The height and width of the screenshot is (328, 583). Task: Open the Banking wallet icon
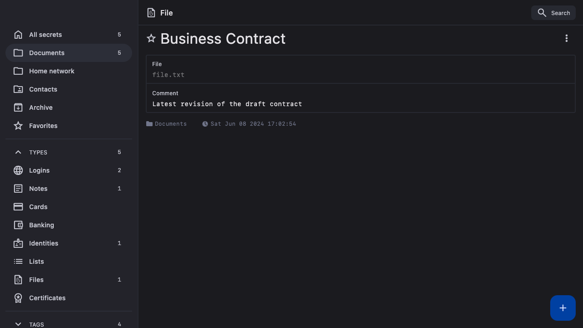(x=18, y=225)
